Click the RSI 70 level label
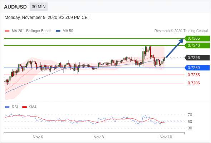 pyautogui.click(x=190, y=115)
